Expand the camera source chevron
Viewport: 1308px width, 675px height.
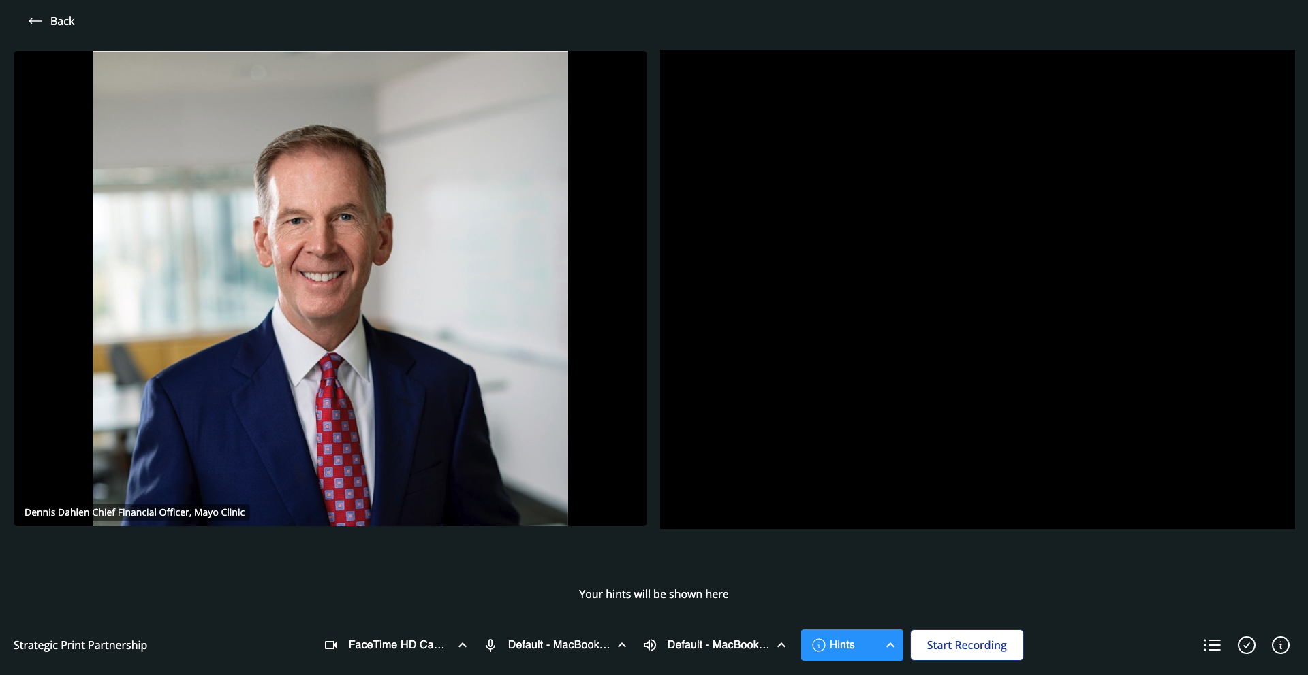click(463, 645)
